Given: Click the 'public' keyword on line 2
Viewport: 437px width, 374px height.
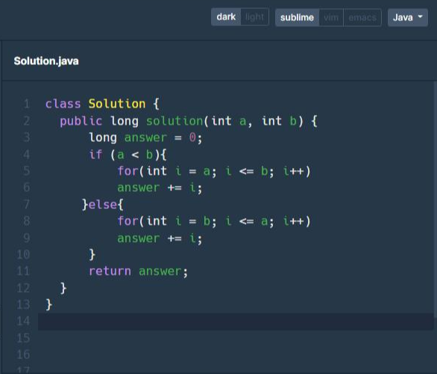Looking at the screenshot, I should pyautogui.click(x=81, y=121).
